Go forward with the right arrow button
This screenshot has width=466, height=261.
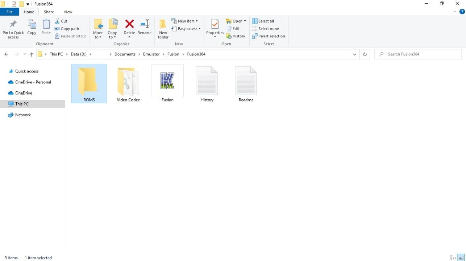(x=16, y=54)
